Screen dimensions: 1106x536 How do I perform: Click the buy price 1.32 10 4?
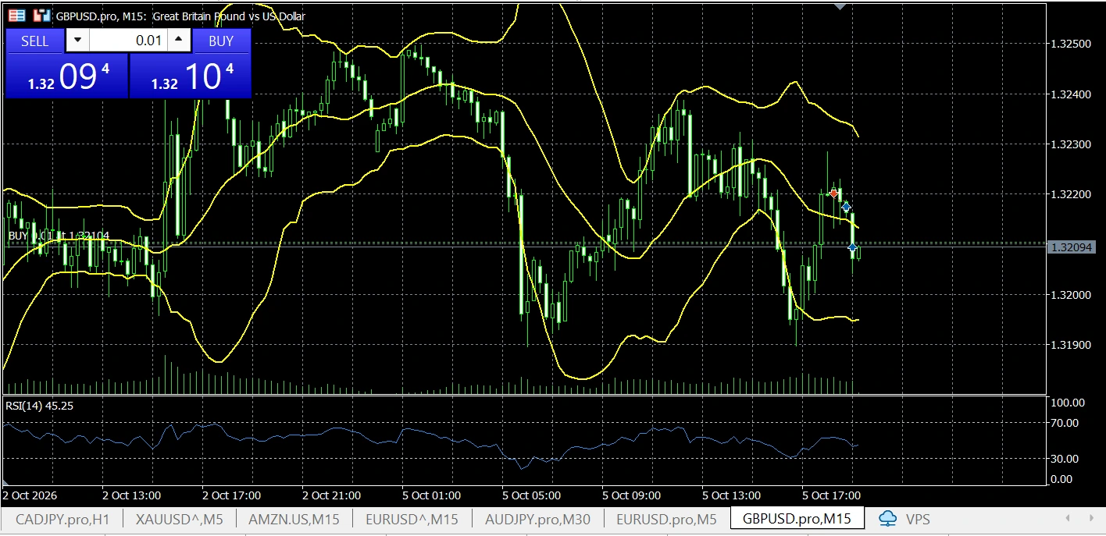(190, 77)
